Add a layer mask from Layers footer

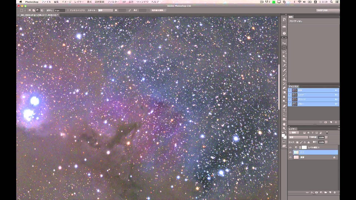click(x=317, y=192)
